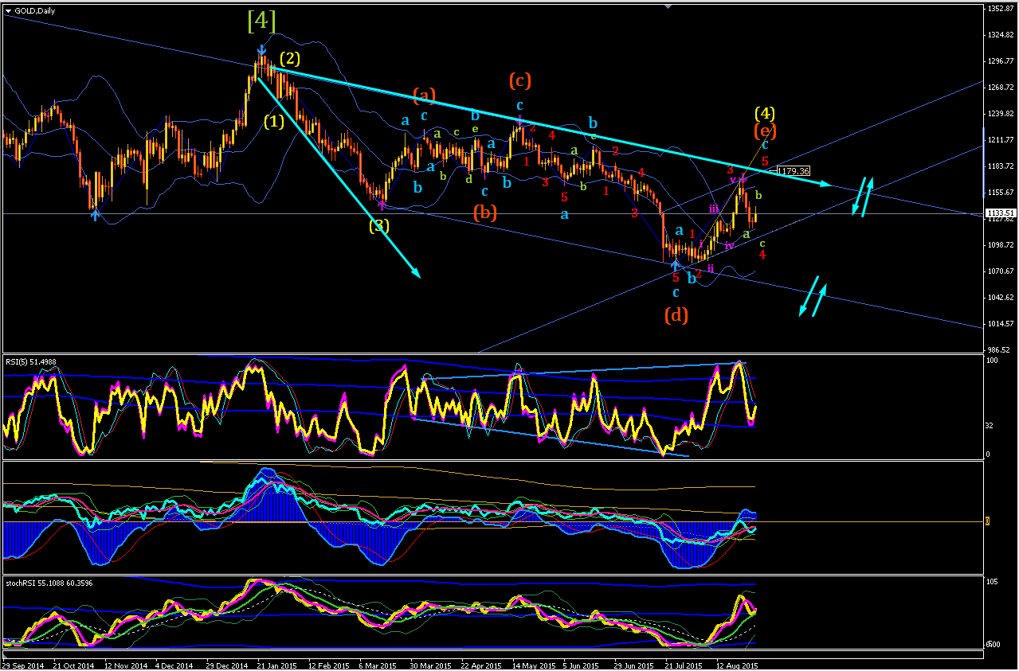Click the 21 Oct 2014 date label
The height and width of the screenshot is (671, 1019).
tap(73, 664)
